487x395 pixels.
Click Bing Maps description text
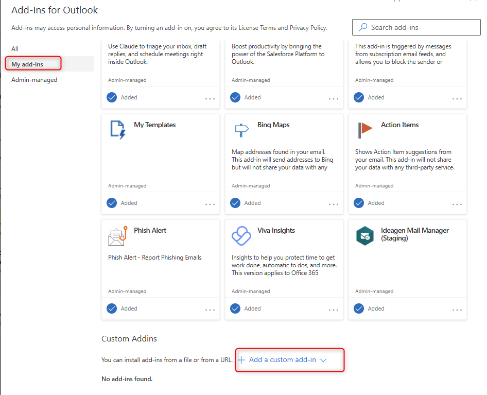click(282, 160)
